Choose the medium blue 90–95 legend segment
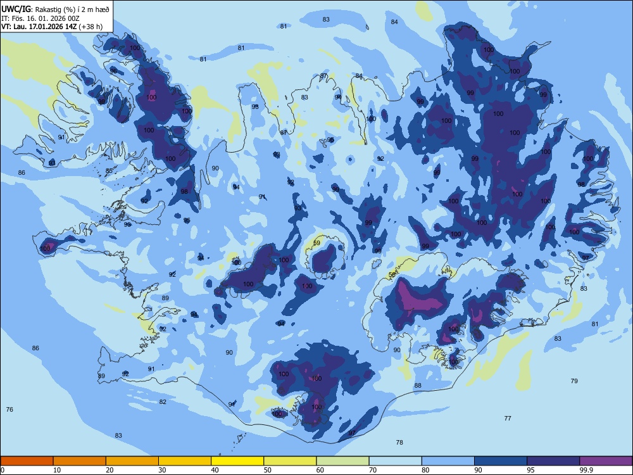Screen dimensions: 633x475 [501, 461]
